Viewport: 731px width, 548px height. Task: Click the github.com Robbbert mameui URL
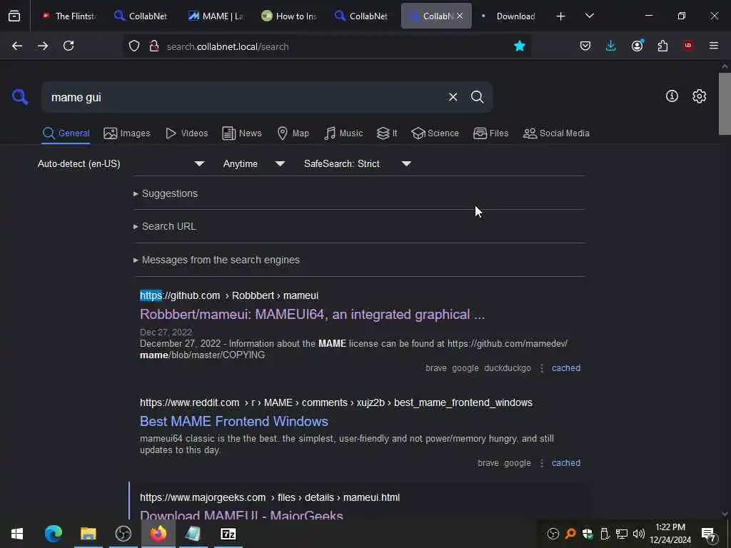pos(229,296)
